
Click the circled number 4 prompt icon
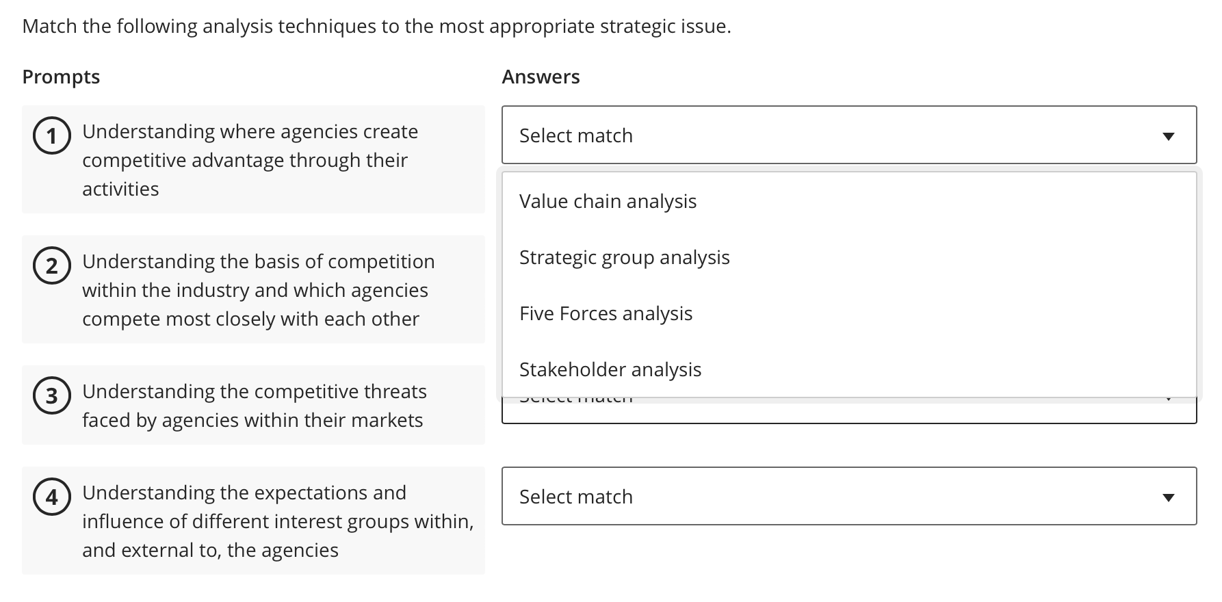click(52, 497)
